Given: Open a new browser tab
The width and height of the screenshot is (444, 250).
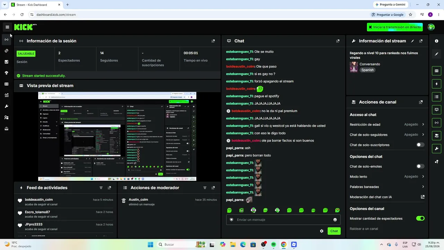Looking at the screenshot, I should tap(67, 5).
